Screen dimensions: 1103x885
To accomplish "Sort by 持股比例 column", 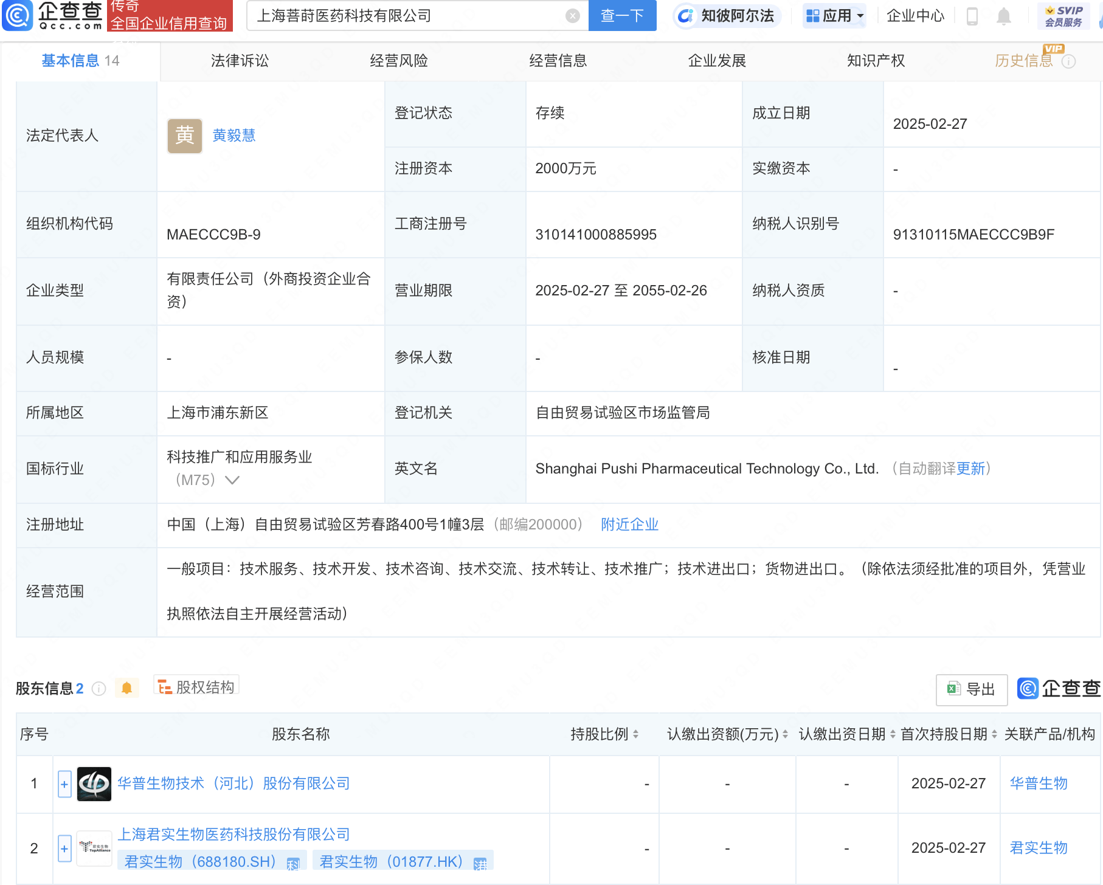I will pos(635,734).
